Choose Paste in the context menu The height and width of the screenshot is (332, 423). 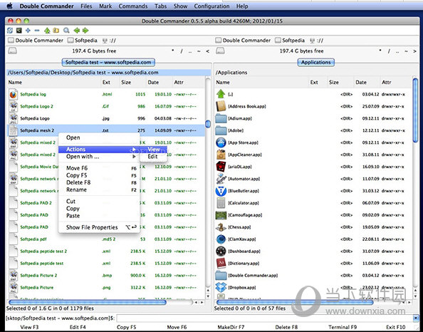99,216
